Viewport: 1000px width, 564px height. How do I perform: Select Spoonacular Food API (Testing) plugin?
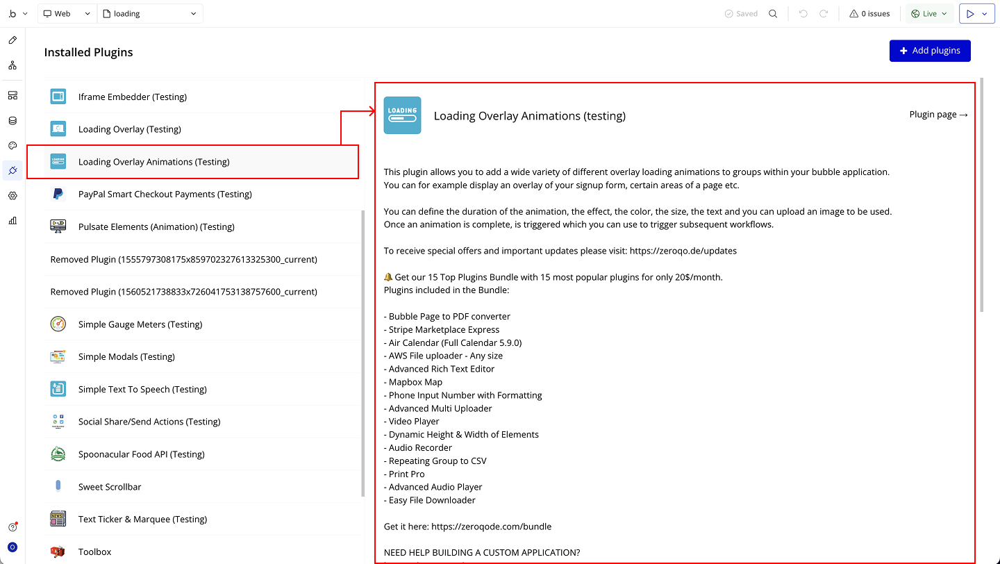(x=204, y=454)
